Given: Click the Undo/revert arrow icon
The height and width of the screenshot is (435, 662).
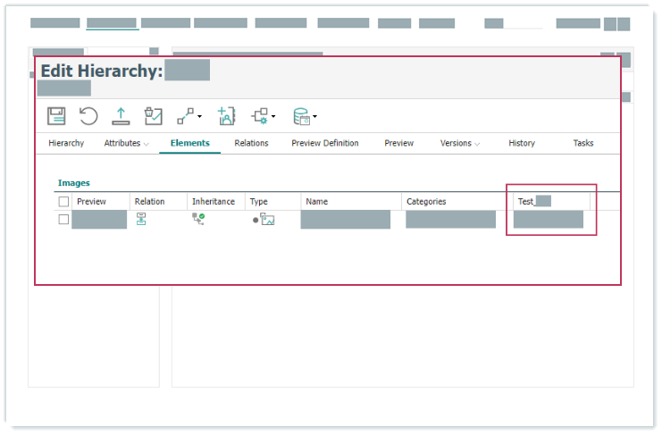Looking at the screenshot, I should [x=88, y=115].
